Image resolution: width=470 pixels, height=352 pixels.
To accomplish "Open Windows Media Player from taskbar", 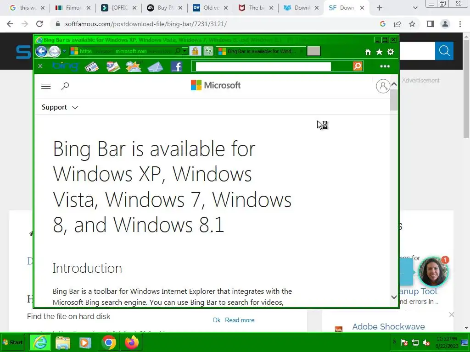I will pos(85,342).
